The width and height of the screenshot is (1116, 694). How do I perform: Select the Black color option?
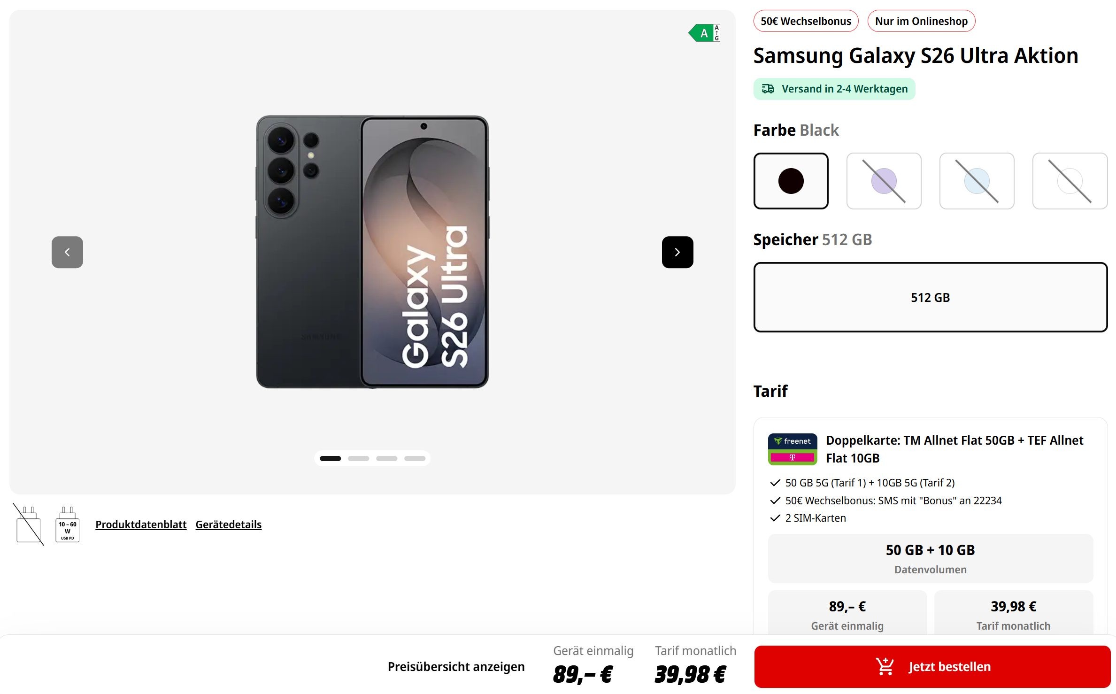[791, 181]
